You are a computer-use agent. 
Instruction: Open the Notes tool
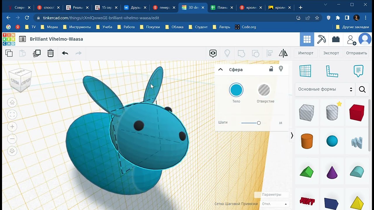(359, 71)
